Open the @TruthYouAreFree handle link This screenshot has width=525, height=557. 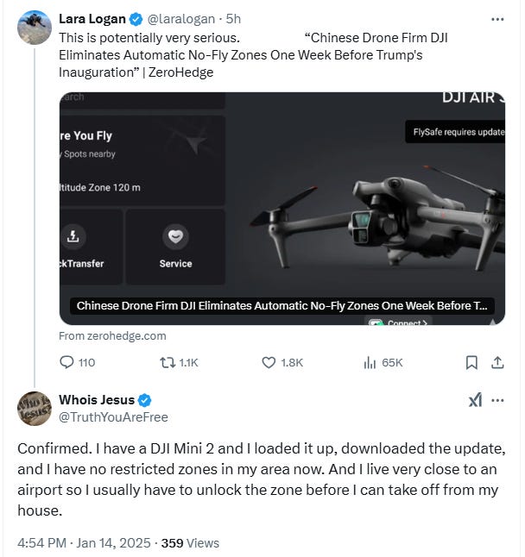pyautogui.click(x=113, y=417)
